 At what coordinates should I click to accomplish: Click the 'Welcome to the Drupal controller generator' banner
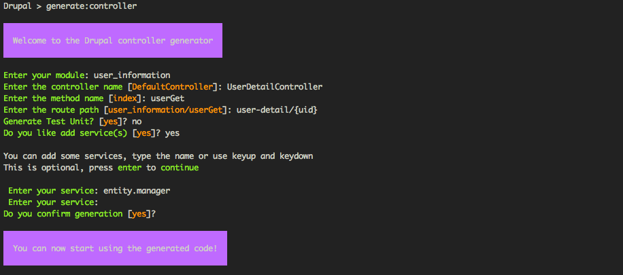[113, 41]
